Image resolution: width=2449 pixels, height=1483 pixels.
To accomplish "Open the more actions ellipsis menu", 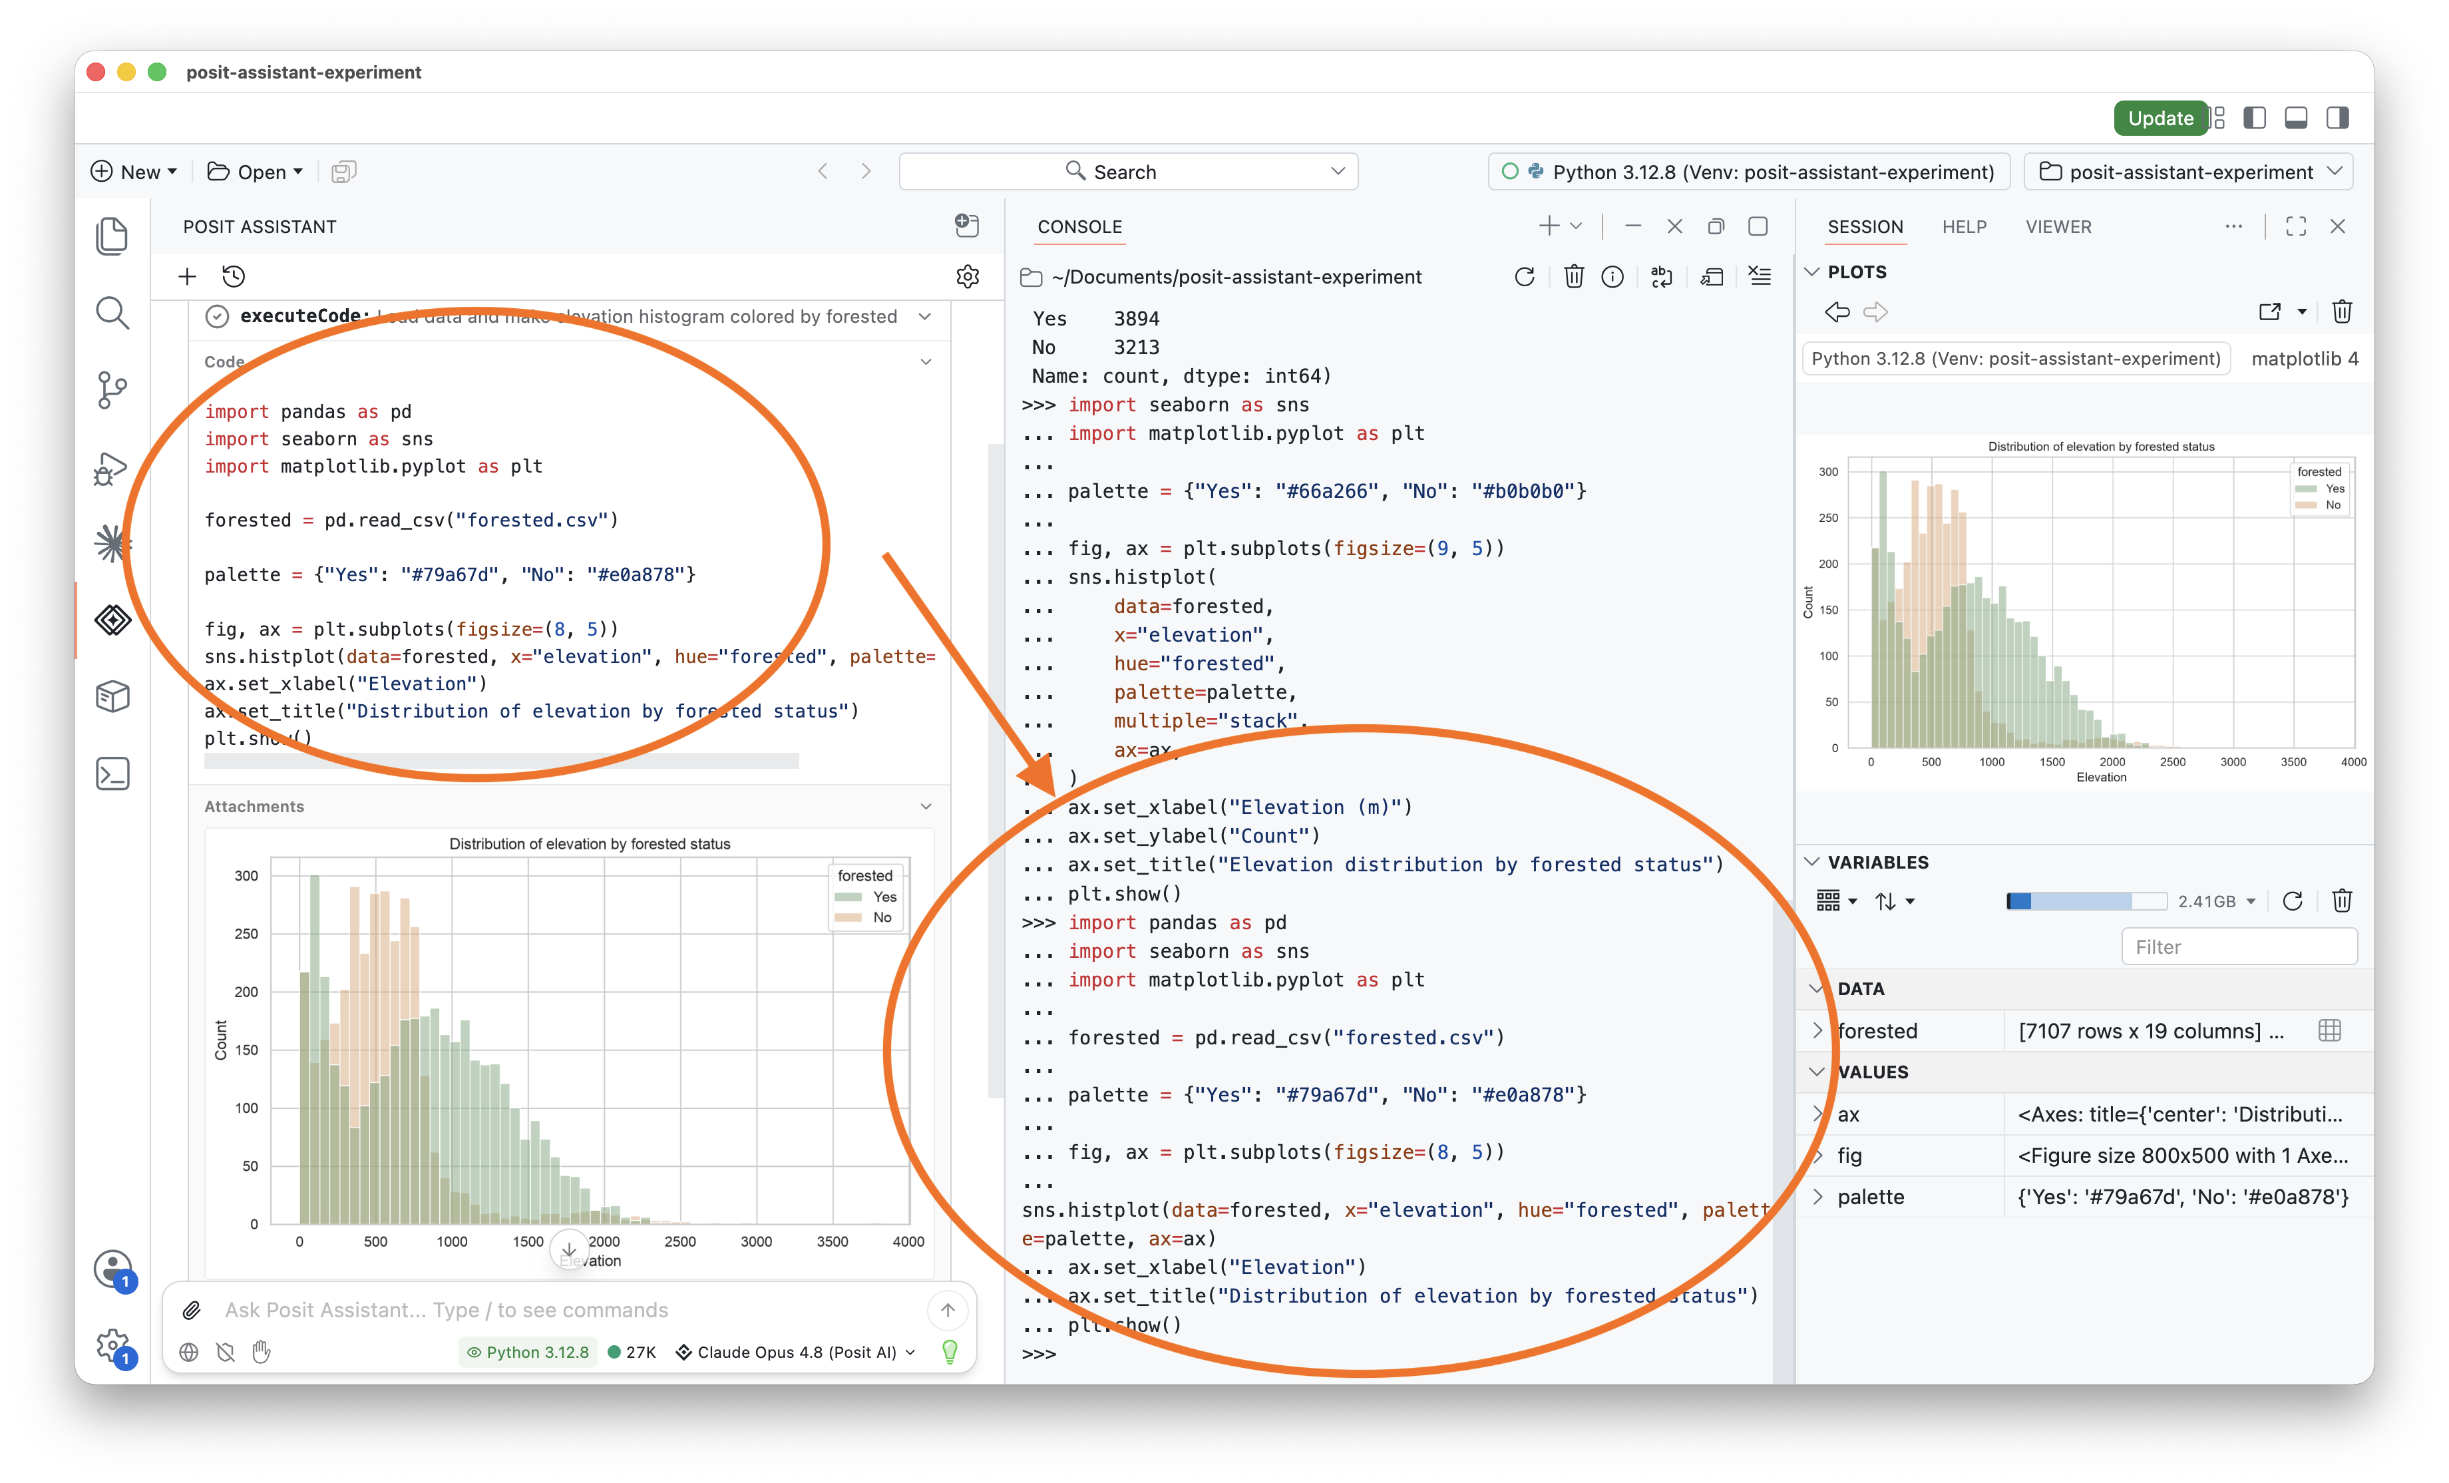I will click(2233, 226).
